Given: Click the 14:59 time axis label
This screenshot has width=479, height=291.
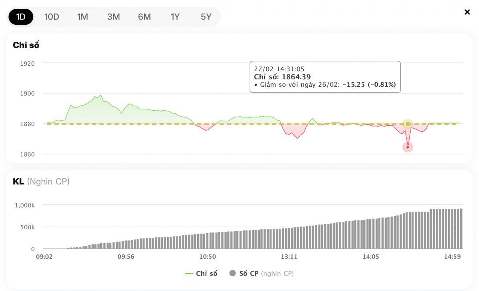Looking at the screenshot, I should pos(452,257).
